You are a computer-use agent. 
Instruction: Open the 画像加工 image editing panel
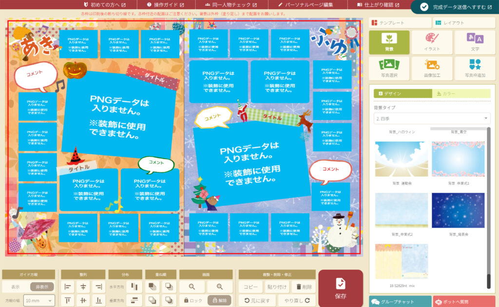432,68
